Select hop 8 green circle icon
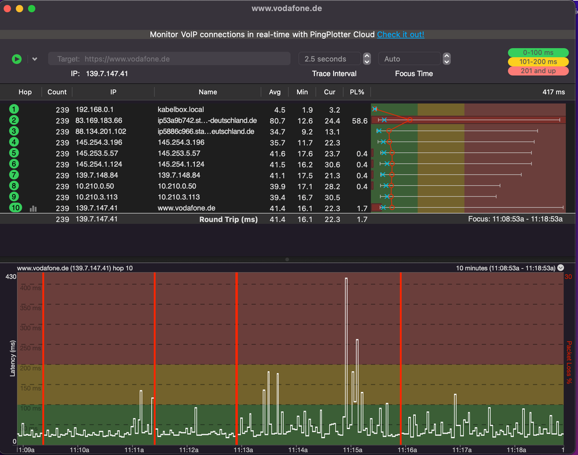 (14, 186)
